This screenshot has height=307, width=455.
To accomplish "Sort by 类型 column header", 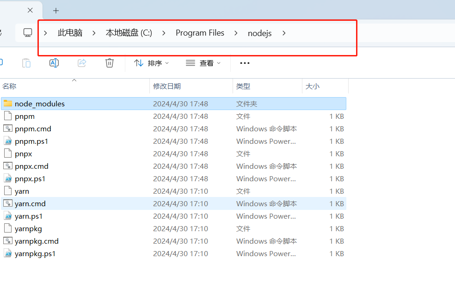I will point(243,86).
